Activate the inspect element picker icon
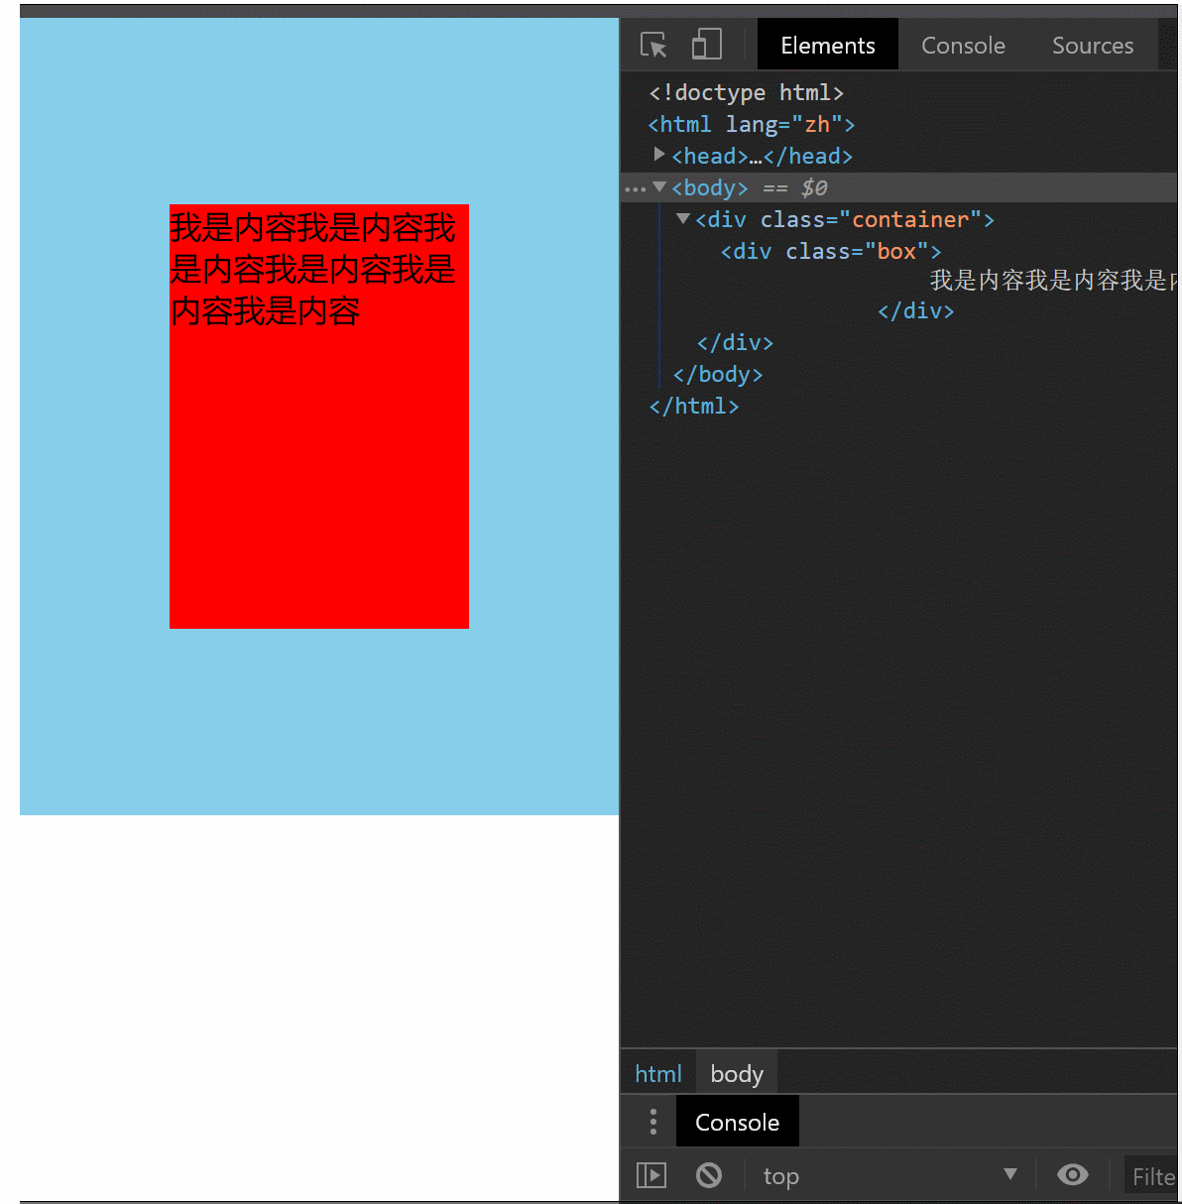The image size is (1182, 1204). click(653, 45)
